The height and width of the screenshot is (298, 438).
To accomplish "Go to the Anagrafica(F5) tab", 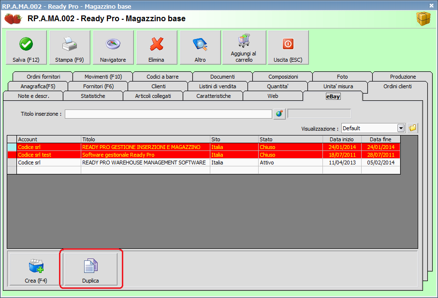I will [x=38, y=86].
